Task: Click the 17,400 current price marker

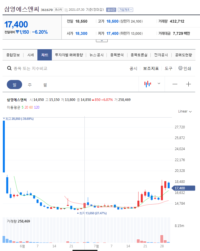Action: click(x=183, y=188)
